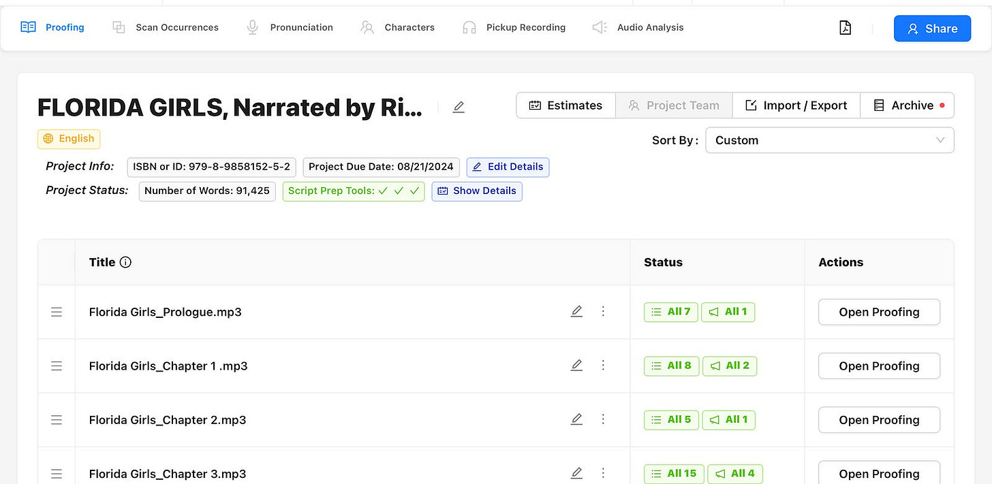Image resolution: width=992 pixels, height=484 pixels.
Task: Open the Estimates panel
Action: tap(566, 106)
